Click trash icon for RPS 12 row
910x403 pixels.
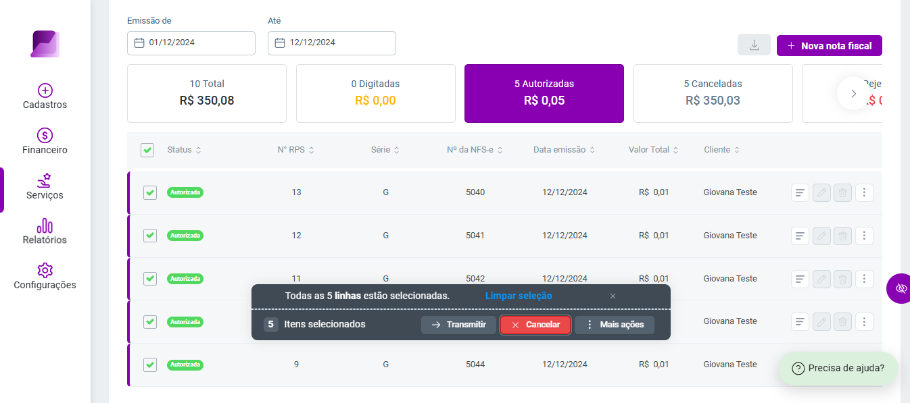(842, 236)
